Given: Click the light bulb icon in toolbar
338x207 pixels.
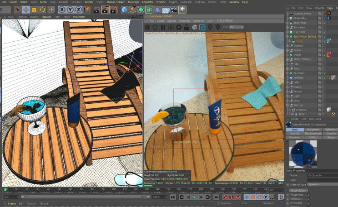Looking at the screenshot, I should click(x=182, y=9).
